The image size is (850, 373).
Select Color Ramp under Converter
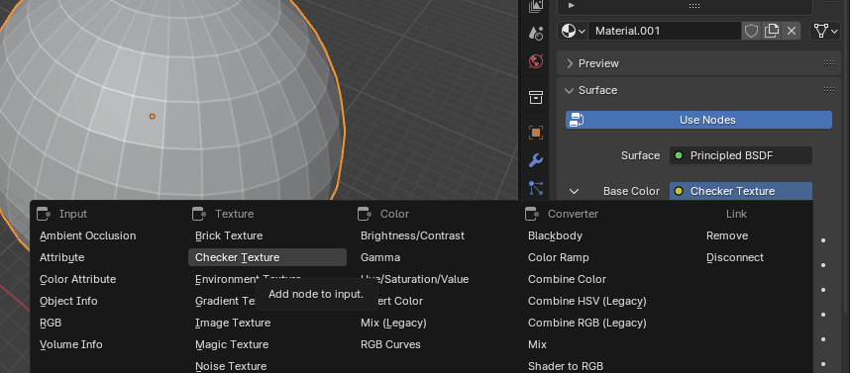(x=559, y=257)
